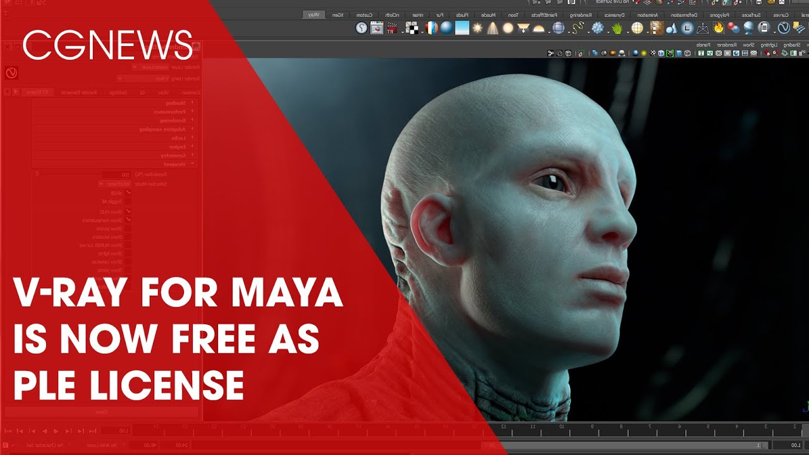Screen dimensions: 809x455
Task: Enable the Show lights checkbox
Action: point(128,253)
